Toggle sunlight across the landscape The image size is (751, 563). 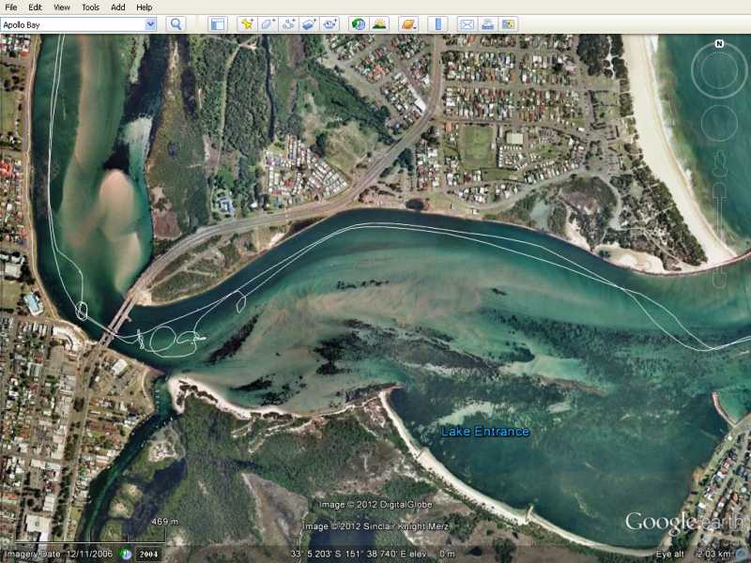(379, 24)
